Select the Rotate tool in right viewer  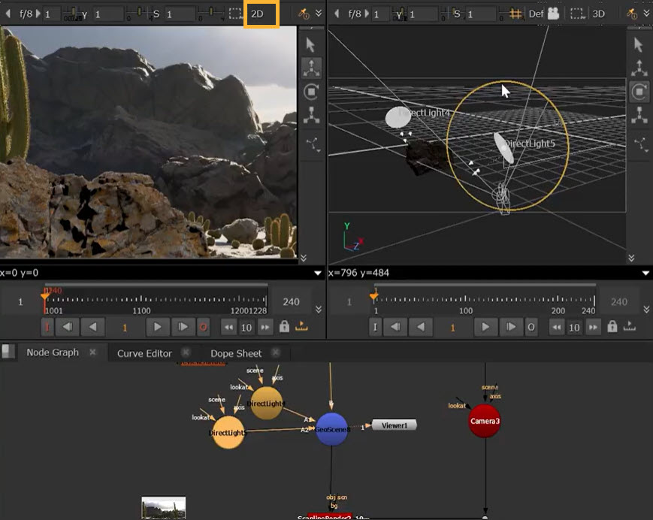coord(639,92)
